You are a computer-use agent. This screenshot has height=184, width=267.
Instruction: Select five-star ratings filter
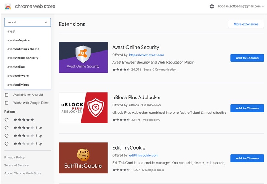tap(7, 120)
